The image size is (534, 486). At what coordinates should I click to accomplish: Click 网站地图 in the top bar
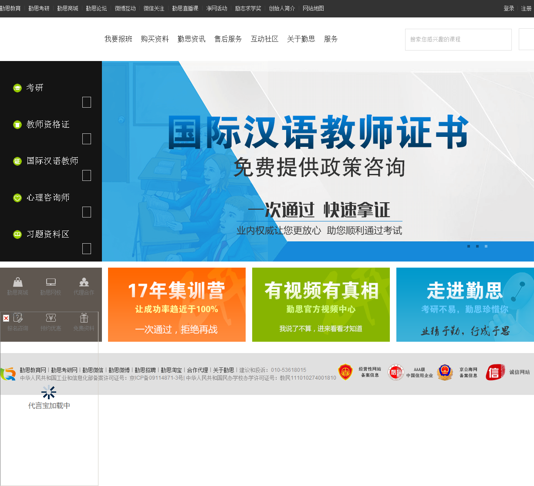click(x=313, y=8)
